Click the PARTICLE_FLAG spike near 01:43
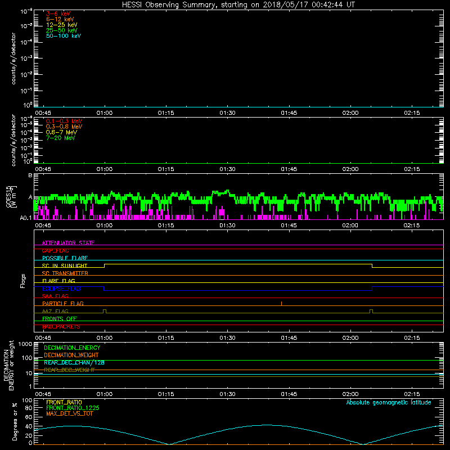The width and height of the screenshot is (450, 450). tap(282, 304)
